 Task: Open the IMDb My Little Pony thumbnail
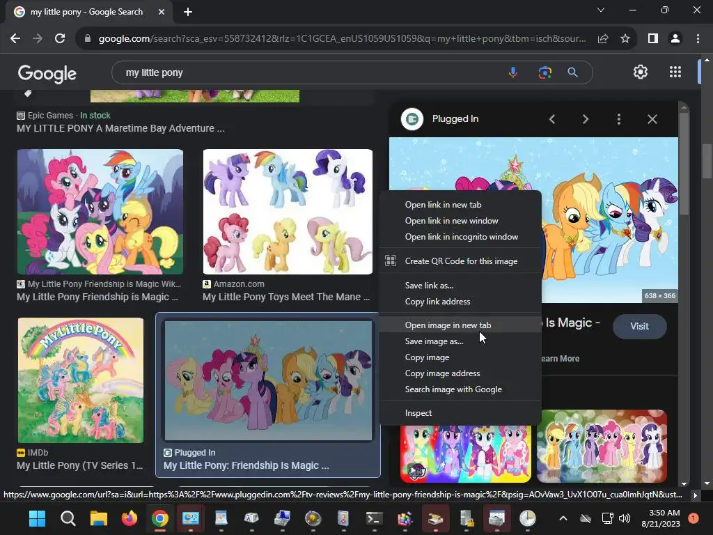[81, 380]
